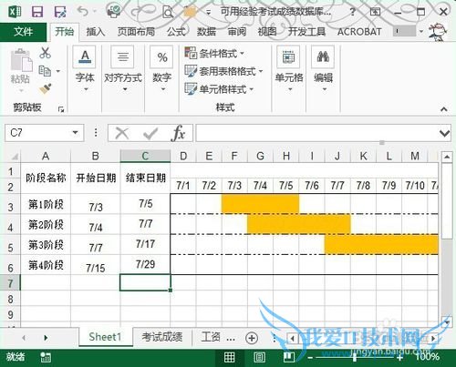Go to next sheet arrow
The height and width of the screenshot is (367, 456).
(46, 338)
